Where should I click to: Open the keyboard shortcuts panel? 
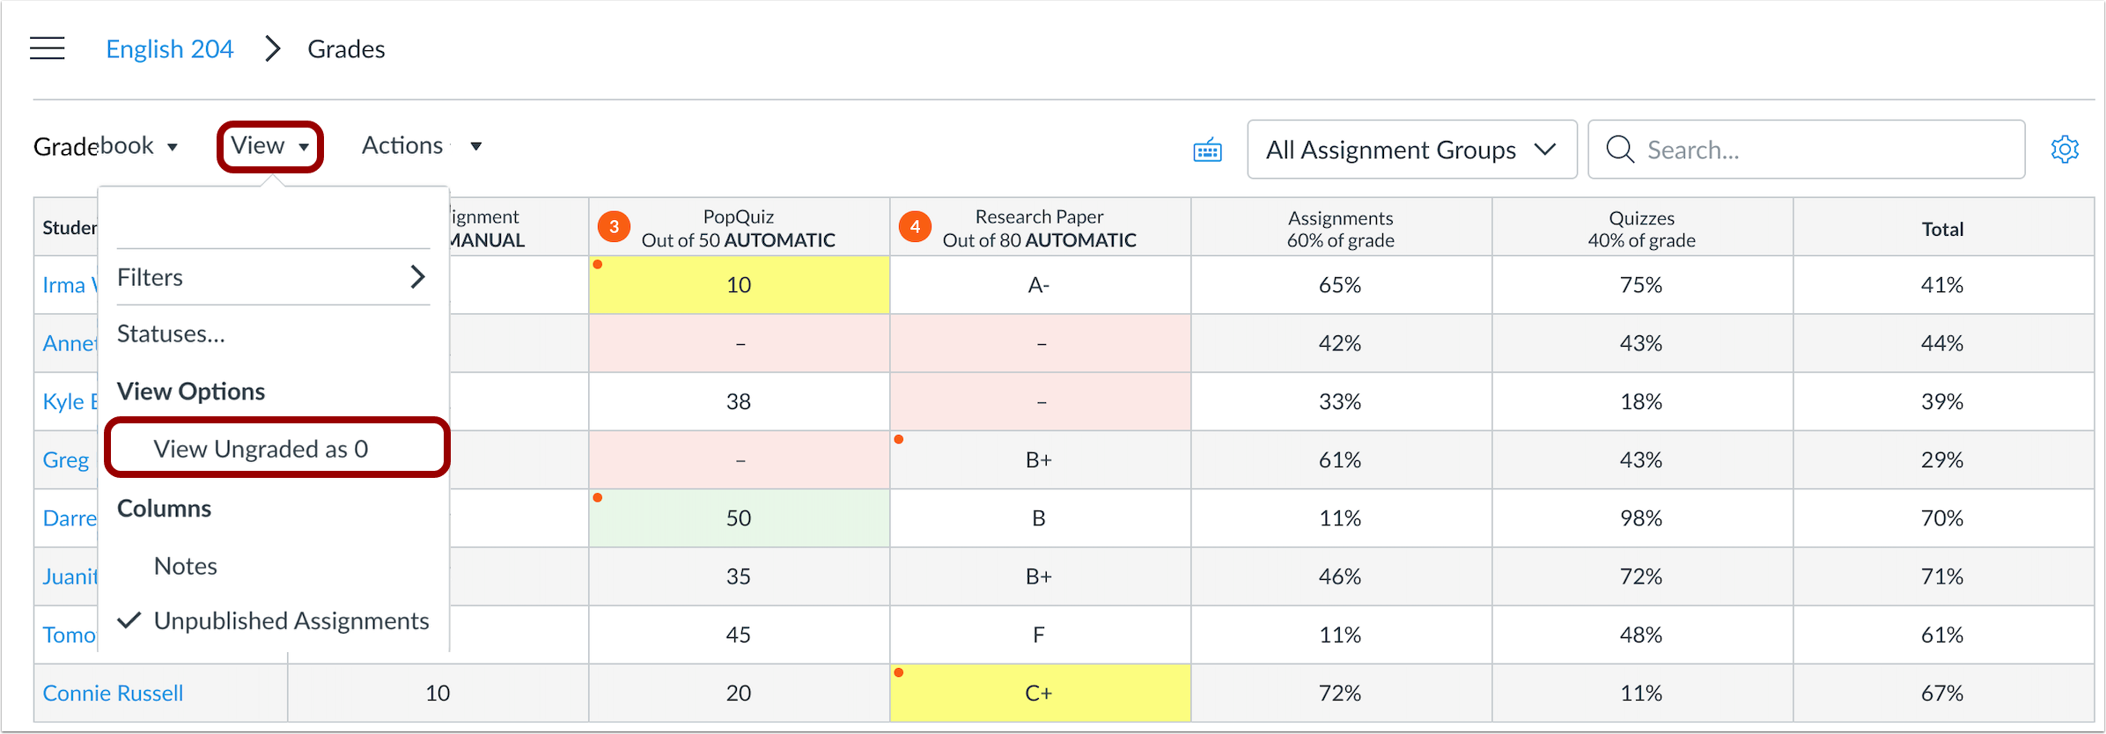click(x=1207, y=149)
